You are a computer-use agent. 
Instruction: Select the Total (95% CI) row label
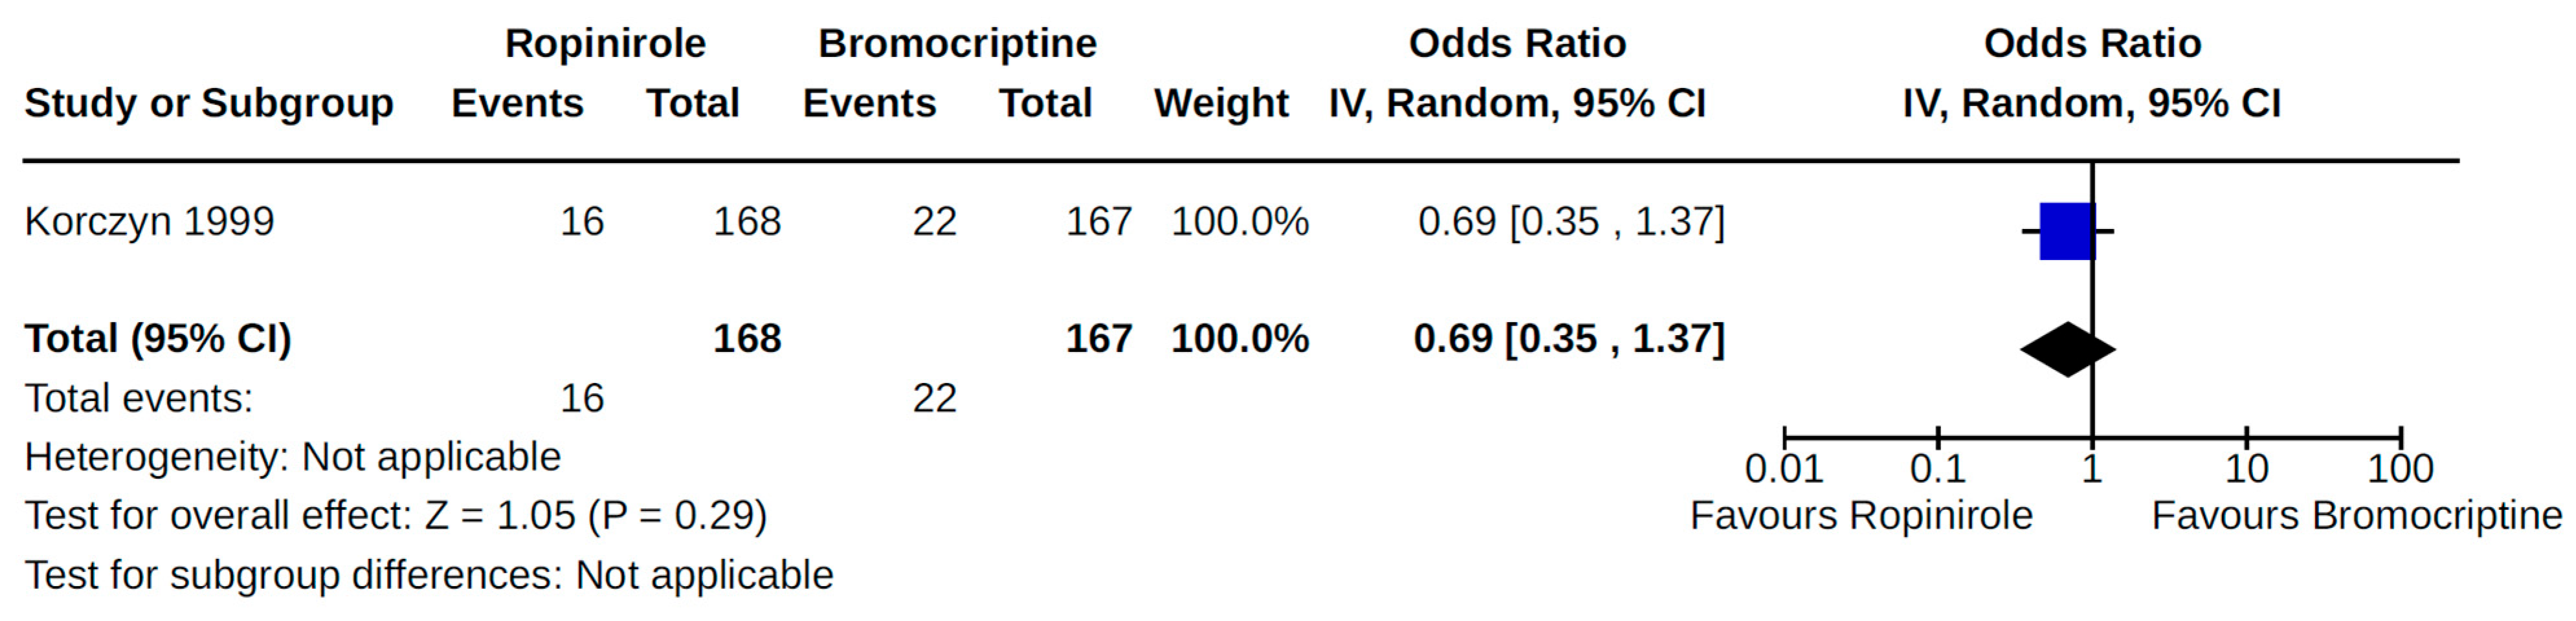158,338
